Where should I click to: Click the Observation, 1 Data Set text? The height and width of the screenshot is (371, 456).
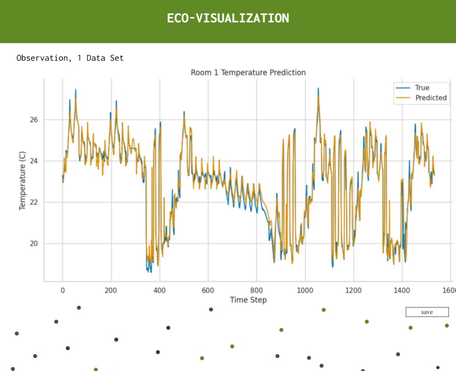[70, 58]
